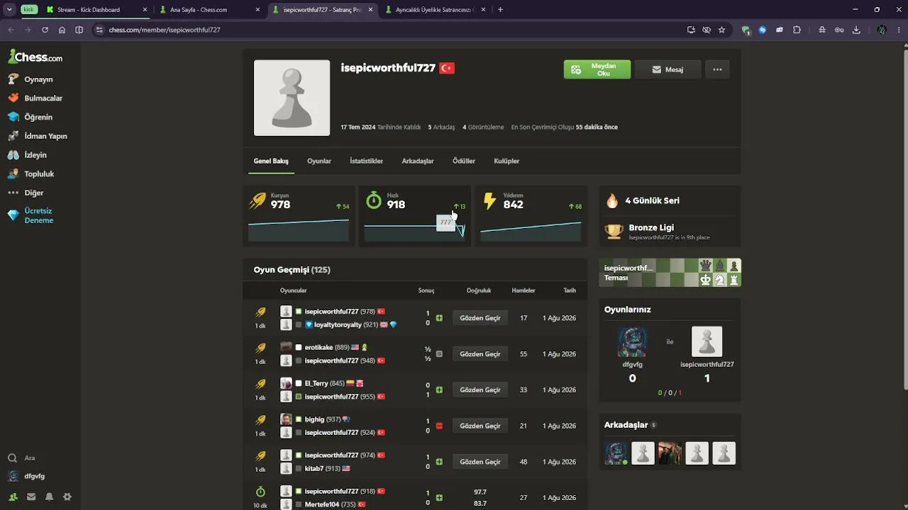This screenshot has height=510, width=908.
Task: Switch to Ana Sayfa - Chess.com browser tab
Action: [210, 10]
